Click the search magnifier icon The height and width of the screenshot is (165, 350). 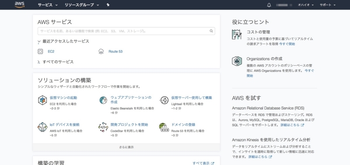click(x=211, y=31)
